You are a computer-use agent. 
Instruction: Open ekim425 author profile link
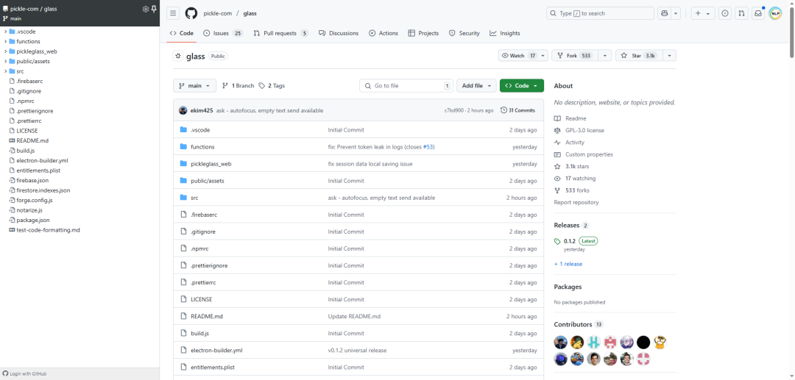pos(202,110)
